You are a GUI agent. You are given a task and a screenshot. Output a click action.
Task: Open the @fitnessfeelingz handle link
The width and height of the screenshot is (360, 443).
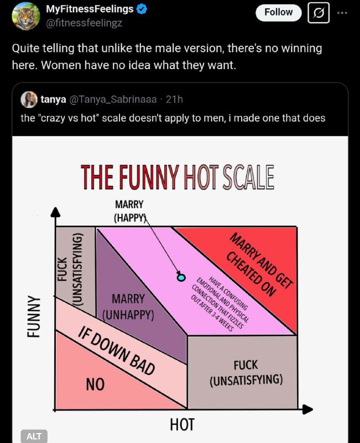pyautogui.click(x=84, y=23)
